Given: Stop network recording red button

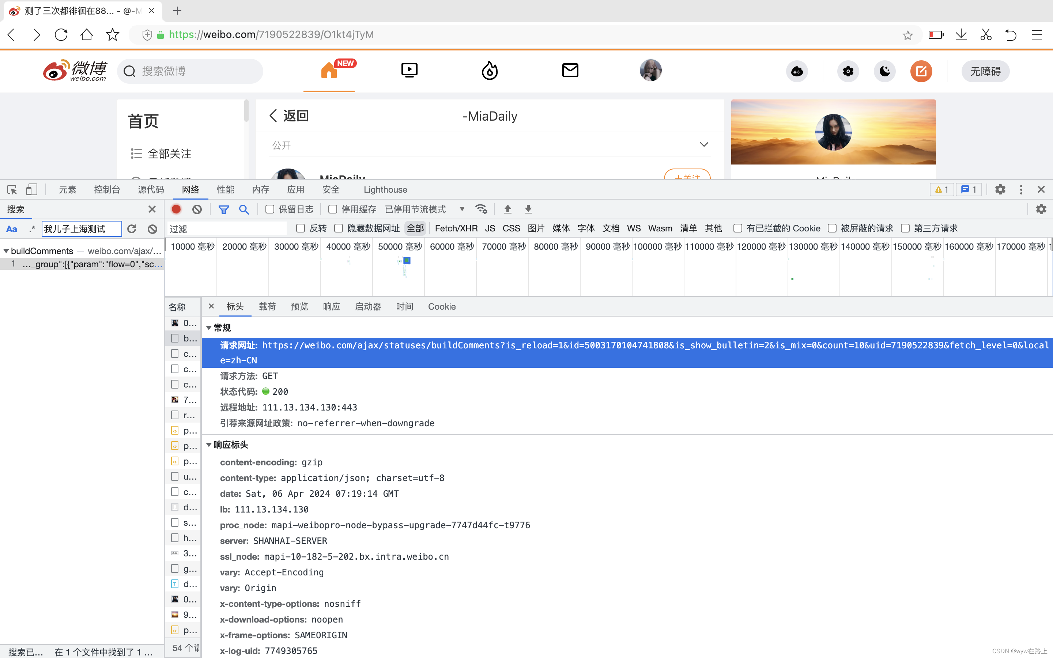Looking at the screenshot, I should pyautogui.click(x=176, y=209).
